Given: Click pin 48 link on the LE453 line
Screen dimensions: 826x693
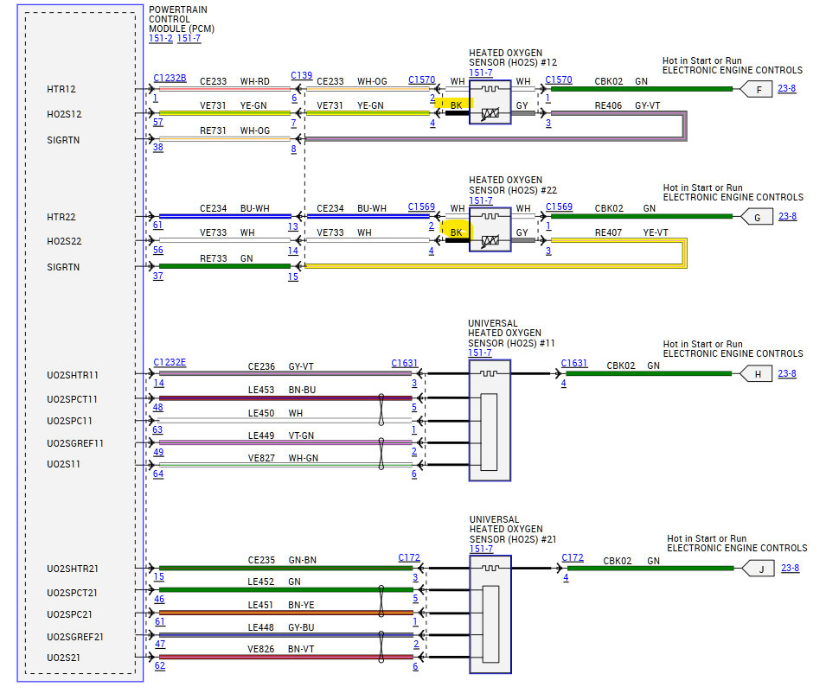Looking at the screenshot, I should tap(158, 407).
